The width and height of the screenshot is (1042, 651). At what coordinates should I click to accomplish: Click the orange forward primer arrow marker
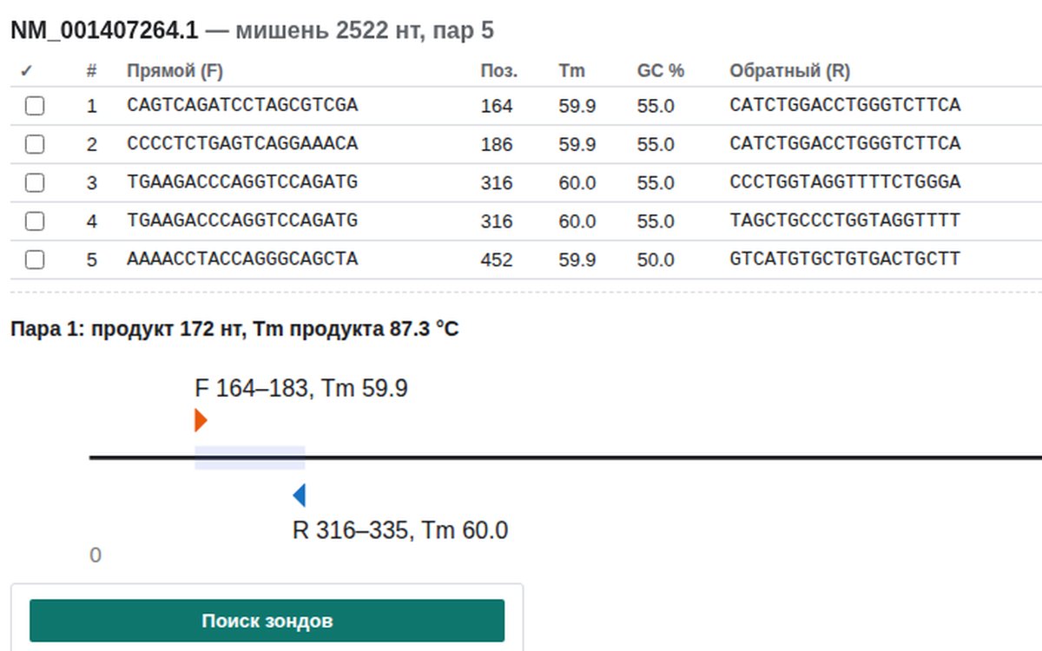point(201,420)
